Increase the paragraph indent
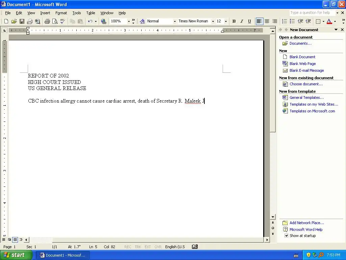This screenshot has height=260, width=346. [x=308, y=21]
